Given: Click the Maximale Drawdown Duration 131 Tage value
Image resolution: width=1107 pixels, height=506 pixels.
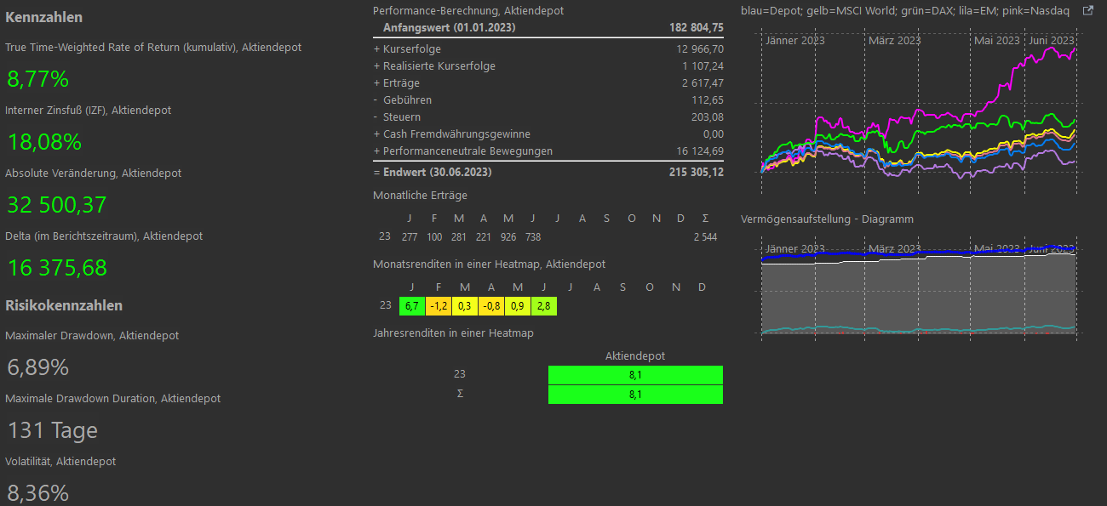Looking at the screenshot, I should 53,430.
